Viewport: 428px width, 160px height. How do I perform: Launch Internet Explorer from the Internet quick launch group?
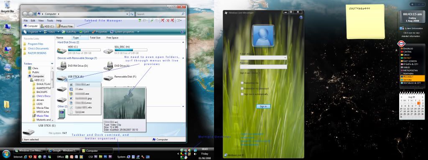coord(25,157)
